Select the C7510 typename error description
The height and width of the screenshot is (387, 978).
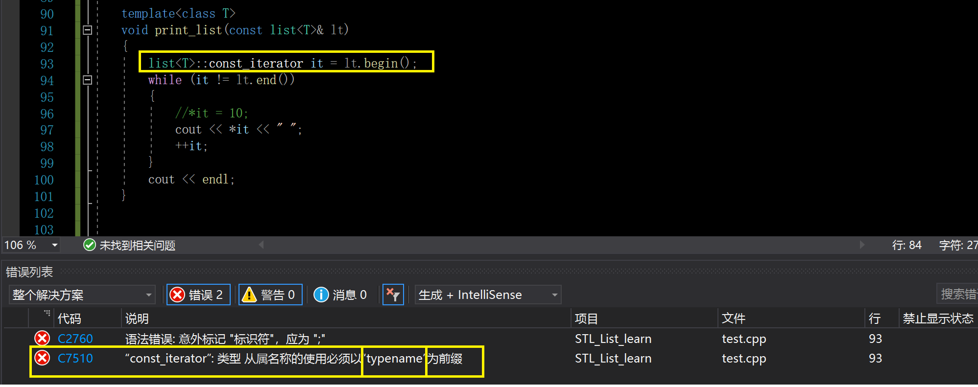(294, 359)
